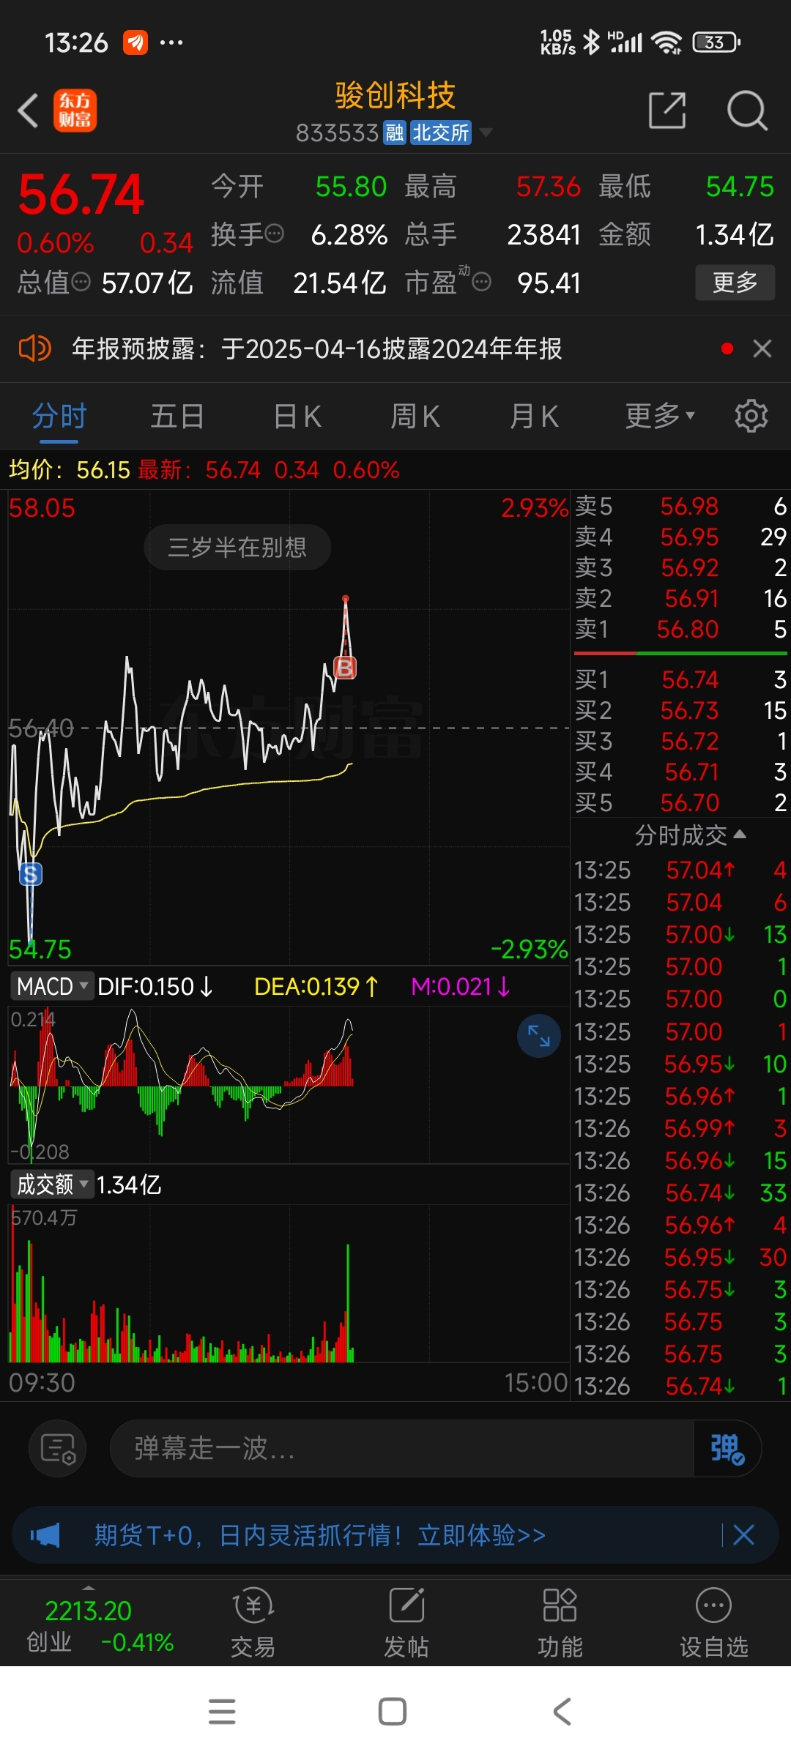Open the 年报预披露 announcement

tap(316, 348)
